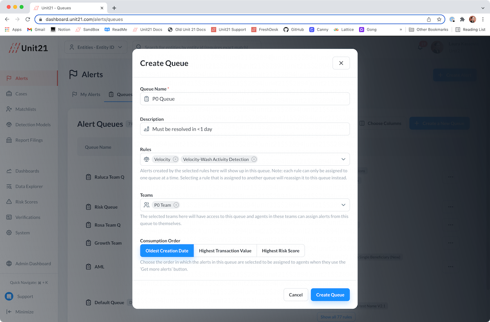Screen dimensions: 490x322
Task: Remove the P0 Team tag
Action: pyautogui.click(x=176, y=205)
